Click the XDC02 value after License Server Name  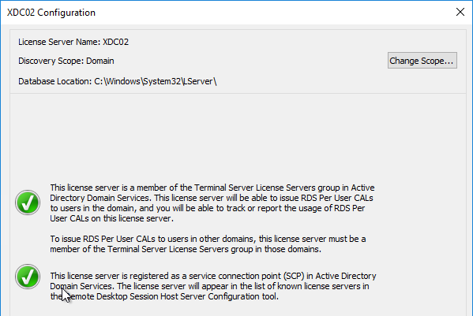(x=115, y=42)
